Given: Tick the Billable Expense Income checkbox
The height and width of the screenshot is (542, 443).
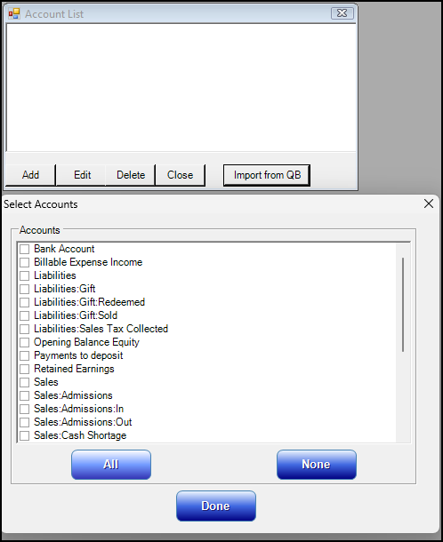Looking at the screenshot, I should (x=24, y=262).
